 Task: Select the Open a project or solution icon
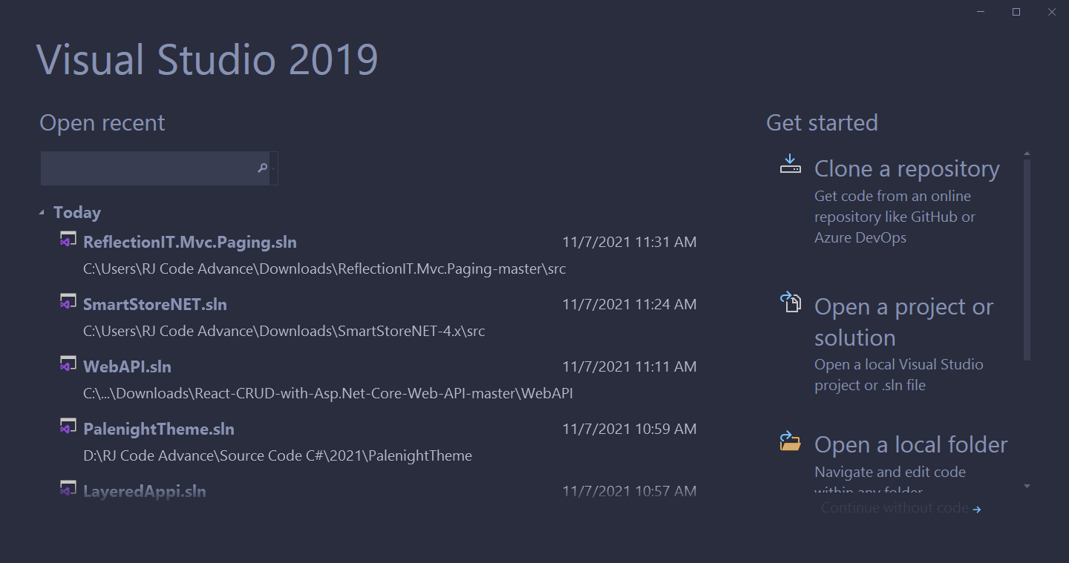click(x=791, y=303)
